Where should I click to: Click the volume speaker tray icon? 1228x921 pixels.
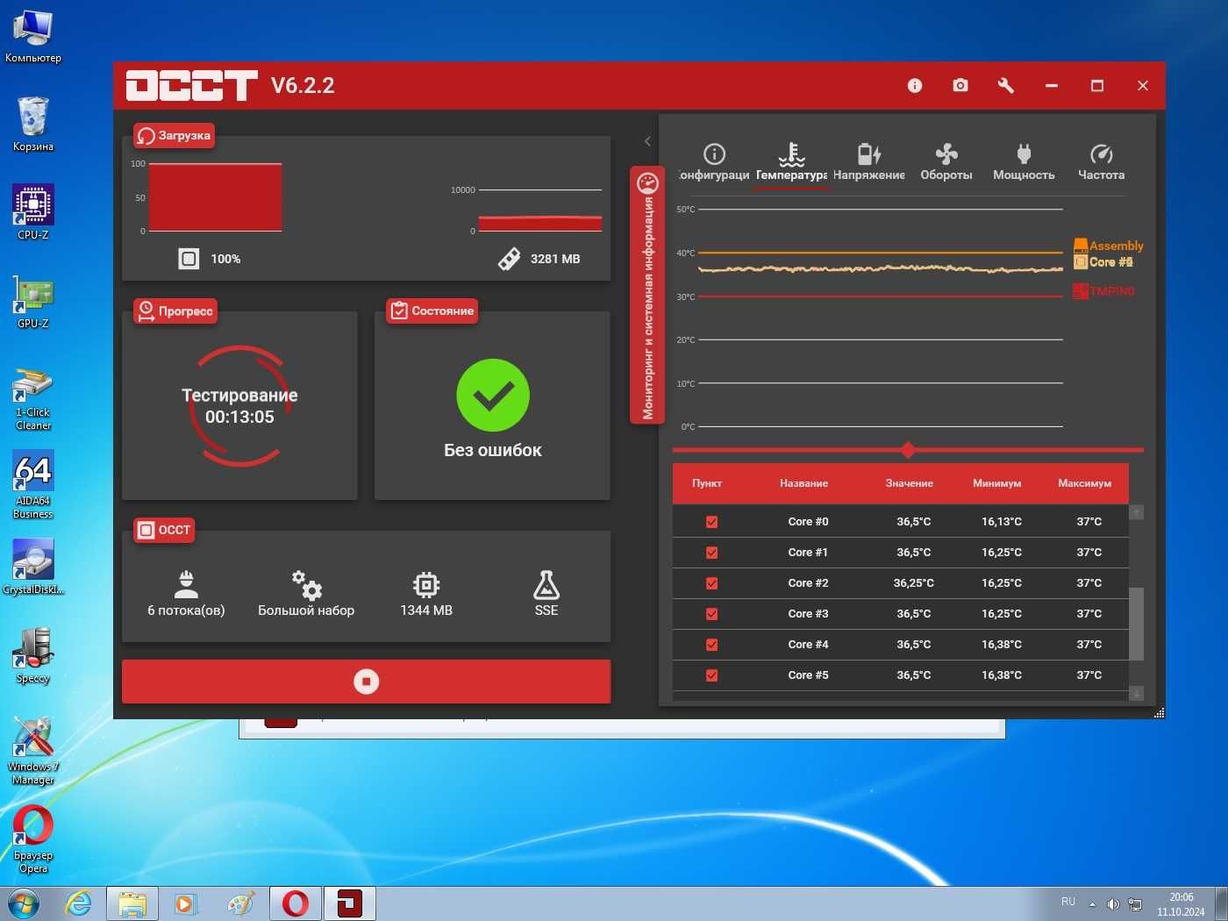[1113, 903]
